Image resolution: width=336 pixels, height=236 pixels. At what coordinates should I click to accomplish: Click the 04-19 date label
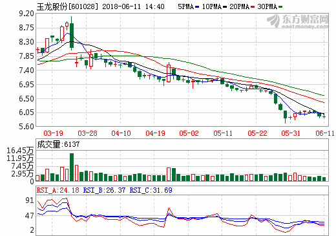(x=155, y=133)
